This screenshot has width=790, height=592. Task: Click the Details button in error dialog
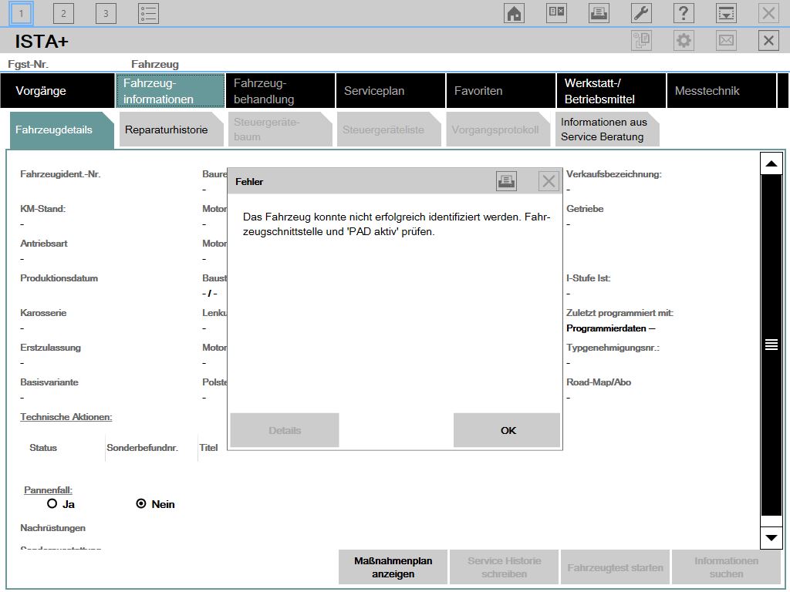[285, 430]
